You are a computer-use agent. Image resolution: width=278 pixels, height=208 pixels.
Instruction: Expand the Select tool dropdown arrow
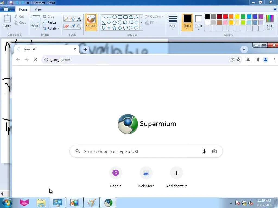pos(36,29)
